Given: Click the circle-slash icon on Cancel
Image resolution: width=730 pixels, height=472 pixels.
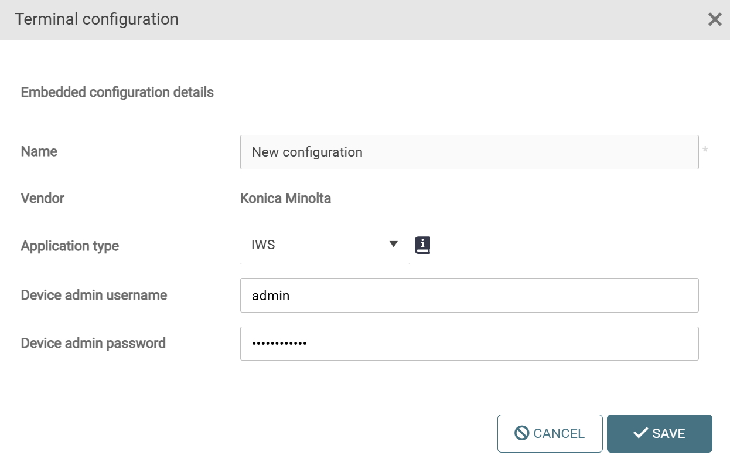Looking at the screenshot, I should (x=522, y=433).
